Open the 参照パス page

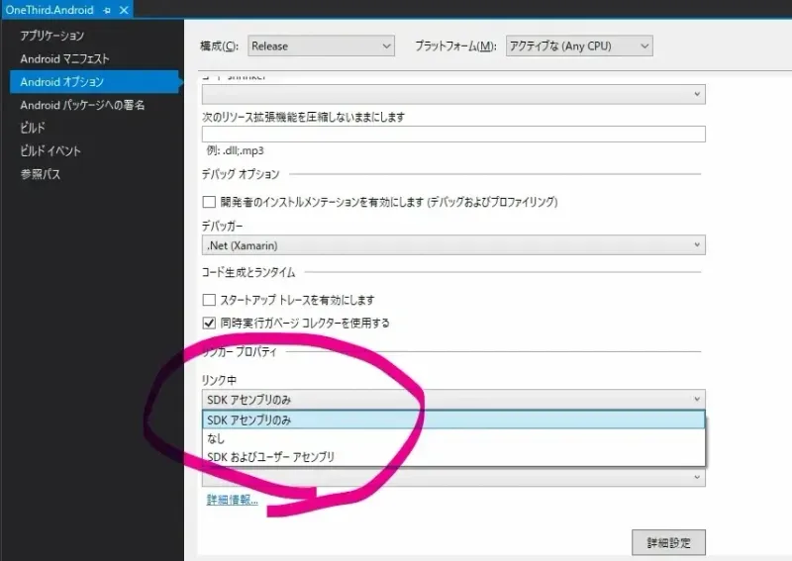coord(41,174)
